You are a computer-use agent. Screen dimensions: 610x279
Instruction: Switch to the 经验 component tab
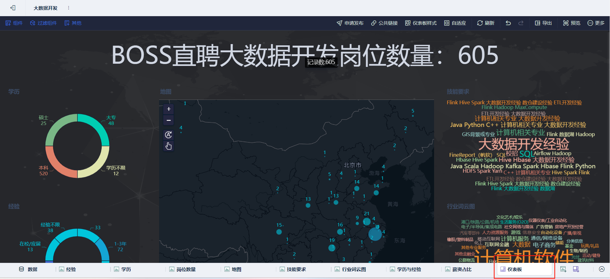coord(67,269)
